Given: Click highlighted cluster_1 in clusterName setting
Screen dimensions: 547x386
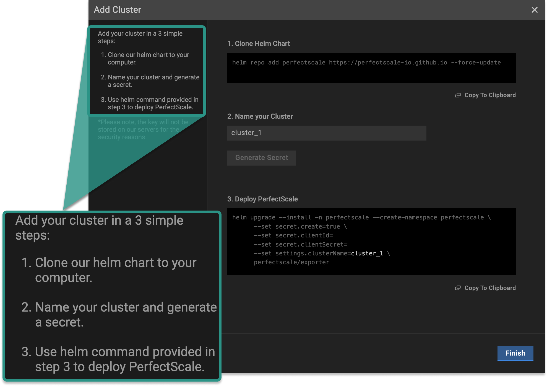Looking at the screenshot, I should (367, 253).
